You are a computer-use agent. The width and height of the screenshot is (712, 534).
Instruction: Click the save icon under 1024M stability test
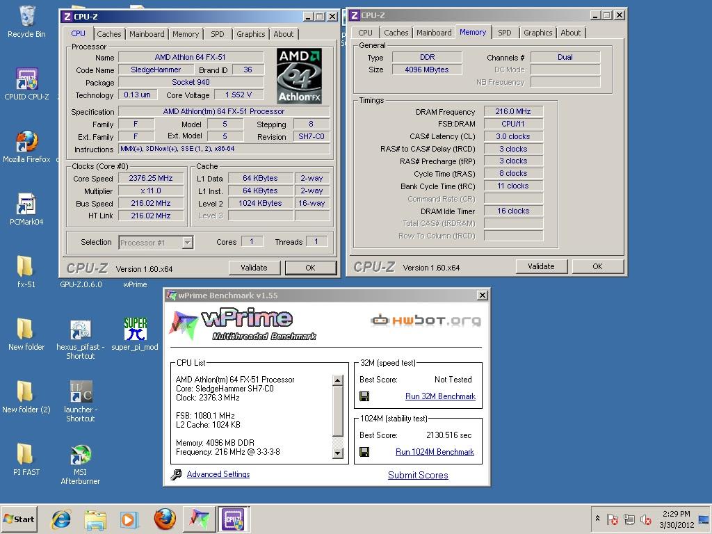pyautogui.click(x=364, y=452)
